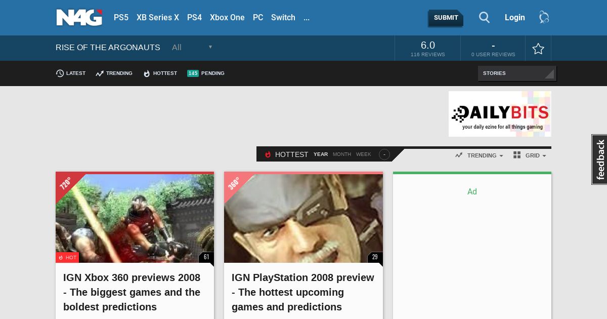
Task: Open the PS4 channel
Action: coord(194,18)
